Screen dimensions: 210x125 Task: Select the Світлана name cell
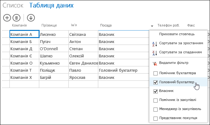[83, 34]
